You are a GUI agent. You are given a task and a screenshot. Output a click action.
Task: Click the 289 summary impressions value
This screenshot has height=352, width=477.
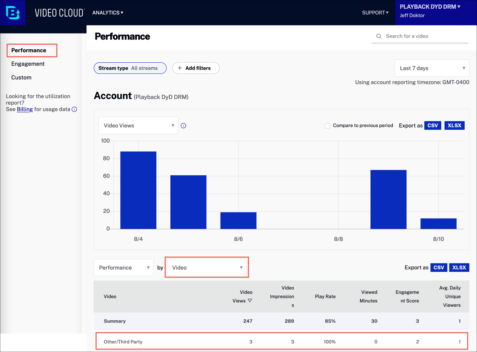pyautogui.click(x=289, y=321)
